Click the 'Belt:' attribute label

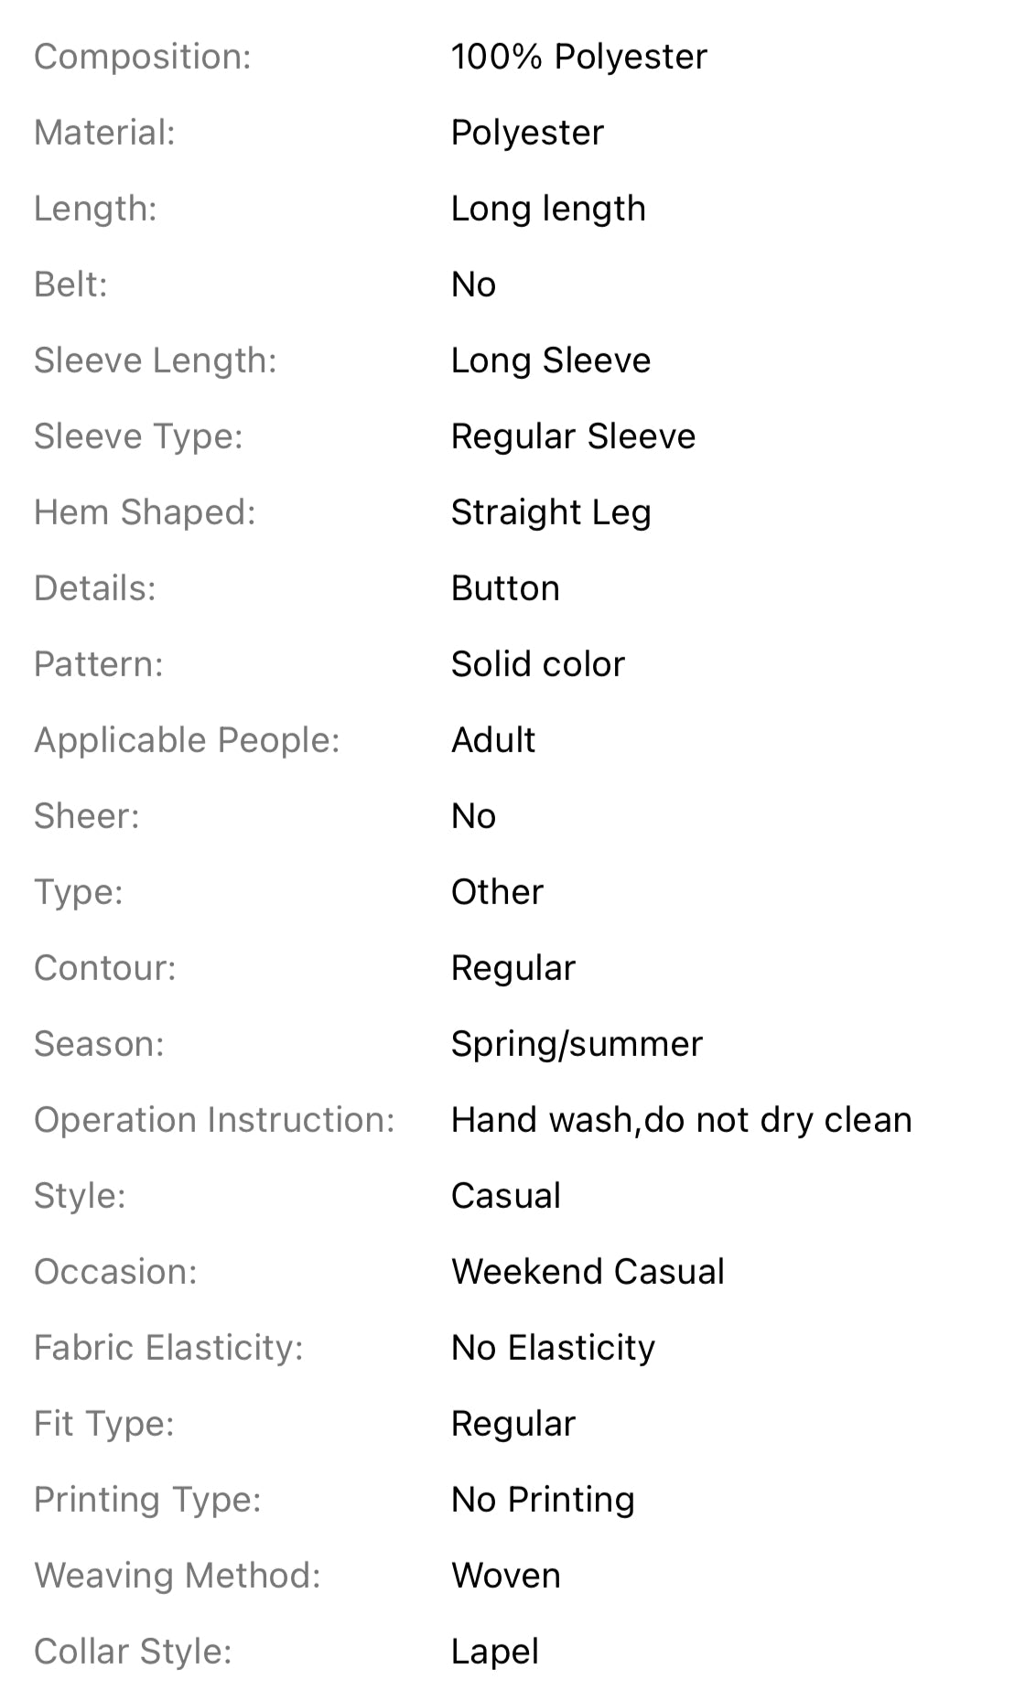(70, 285)
